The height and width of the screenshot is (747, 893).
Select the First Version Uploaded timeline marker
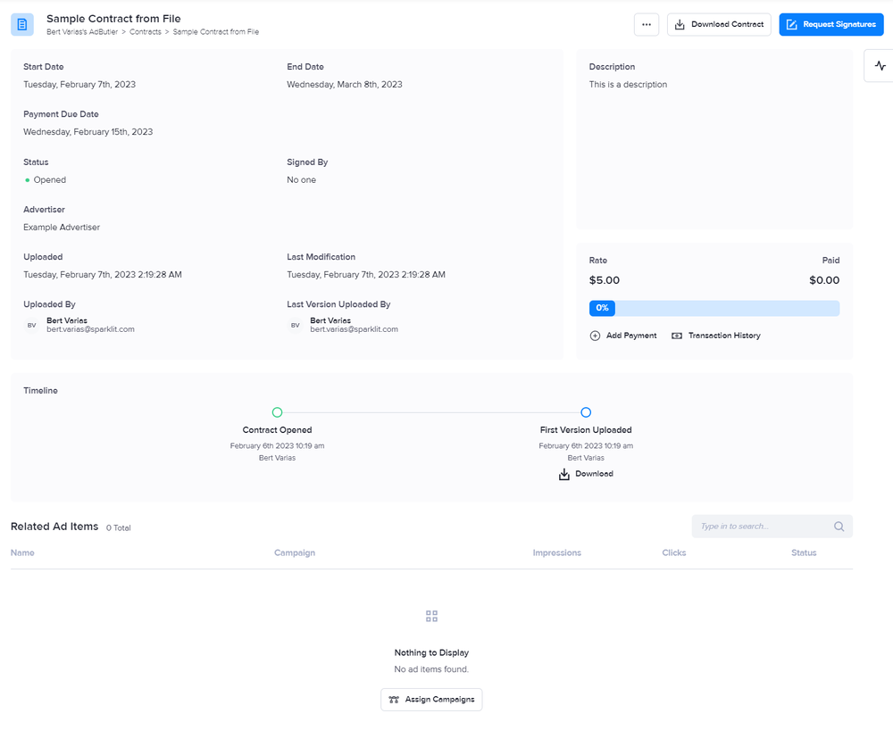pyautogui.click(x=586, y=412)
